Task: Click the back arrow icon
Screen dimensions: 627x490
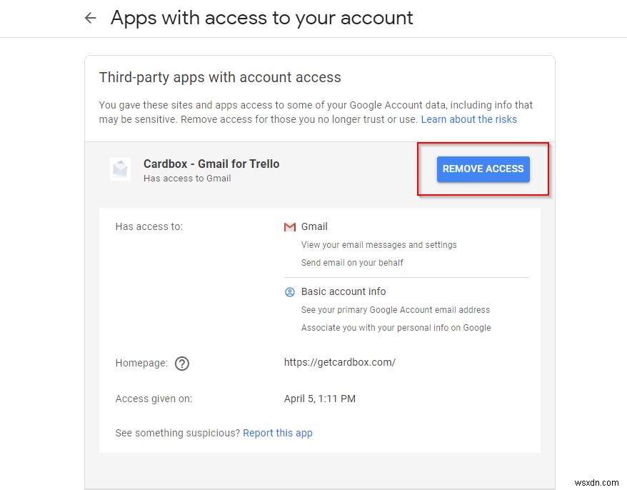Action: coord(90,18)
